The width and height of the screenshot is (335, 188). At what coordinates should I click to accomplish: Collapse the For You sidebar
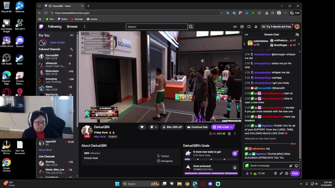click(x=72, y=35)
